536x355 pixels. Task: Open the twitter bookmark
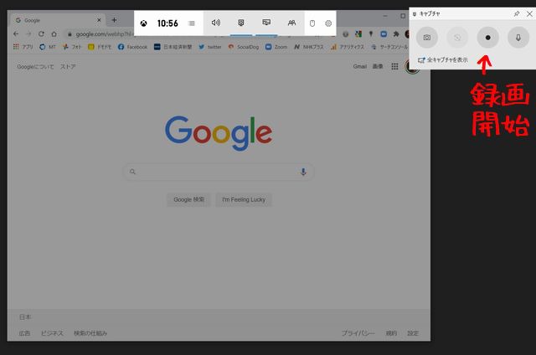point(210,47)
